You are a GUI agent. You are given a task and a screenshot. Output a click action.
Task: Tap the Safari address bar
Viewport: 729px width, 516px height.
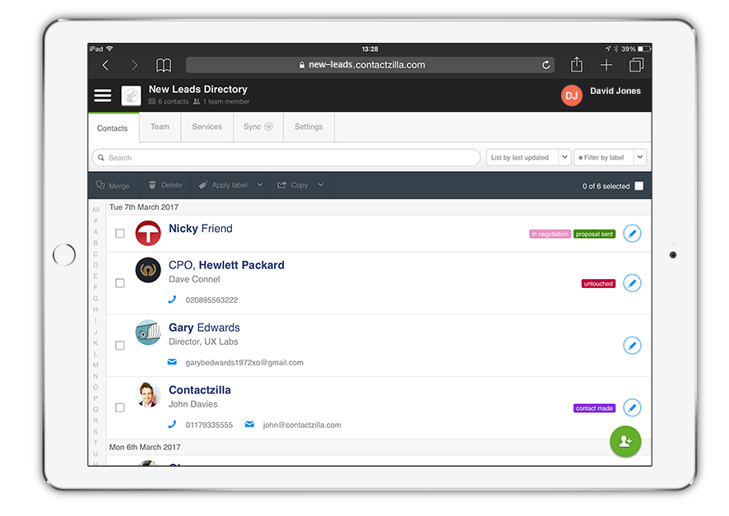(x=370, y=65)
